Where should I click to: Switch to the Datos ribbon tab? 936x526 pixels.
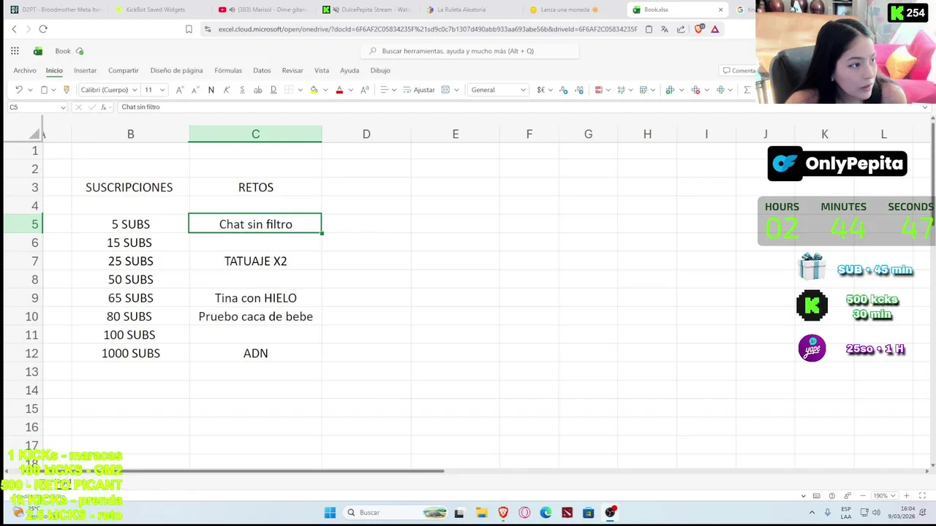point(262,70)
